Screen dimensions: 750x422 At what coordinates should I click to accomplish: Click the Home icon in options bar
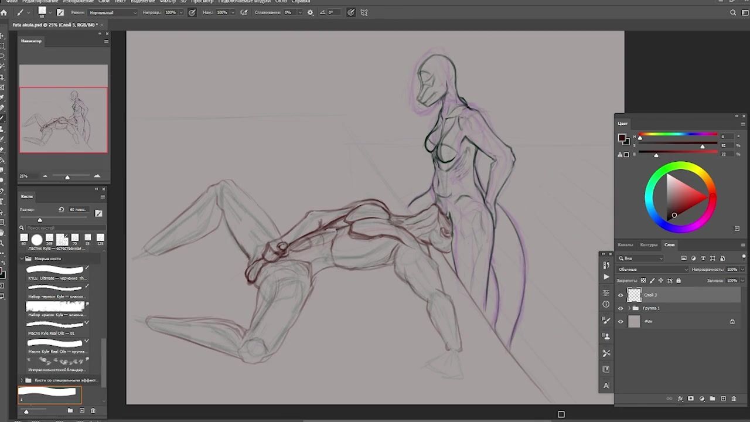click(4, 12)
